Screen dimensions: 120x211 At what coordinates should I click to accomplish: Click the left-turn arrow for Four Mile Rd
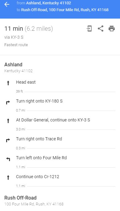(8, 159)
